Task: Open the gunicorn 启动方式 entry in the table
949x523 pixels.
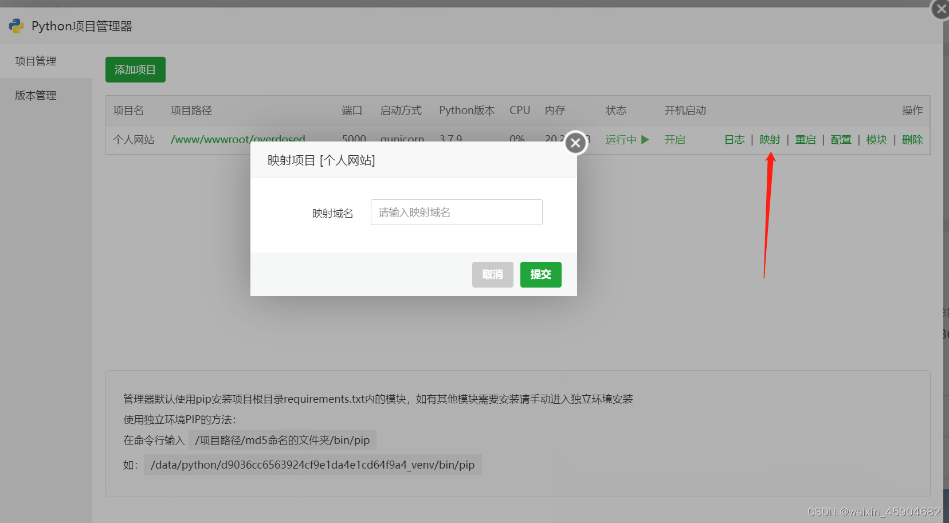Action: (x=402, y=139)
